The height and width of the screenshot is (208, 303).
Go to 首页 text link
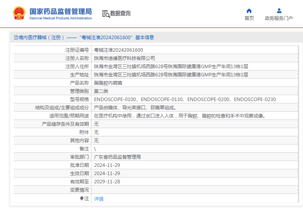pos(249,18)
